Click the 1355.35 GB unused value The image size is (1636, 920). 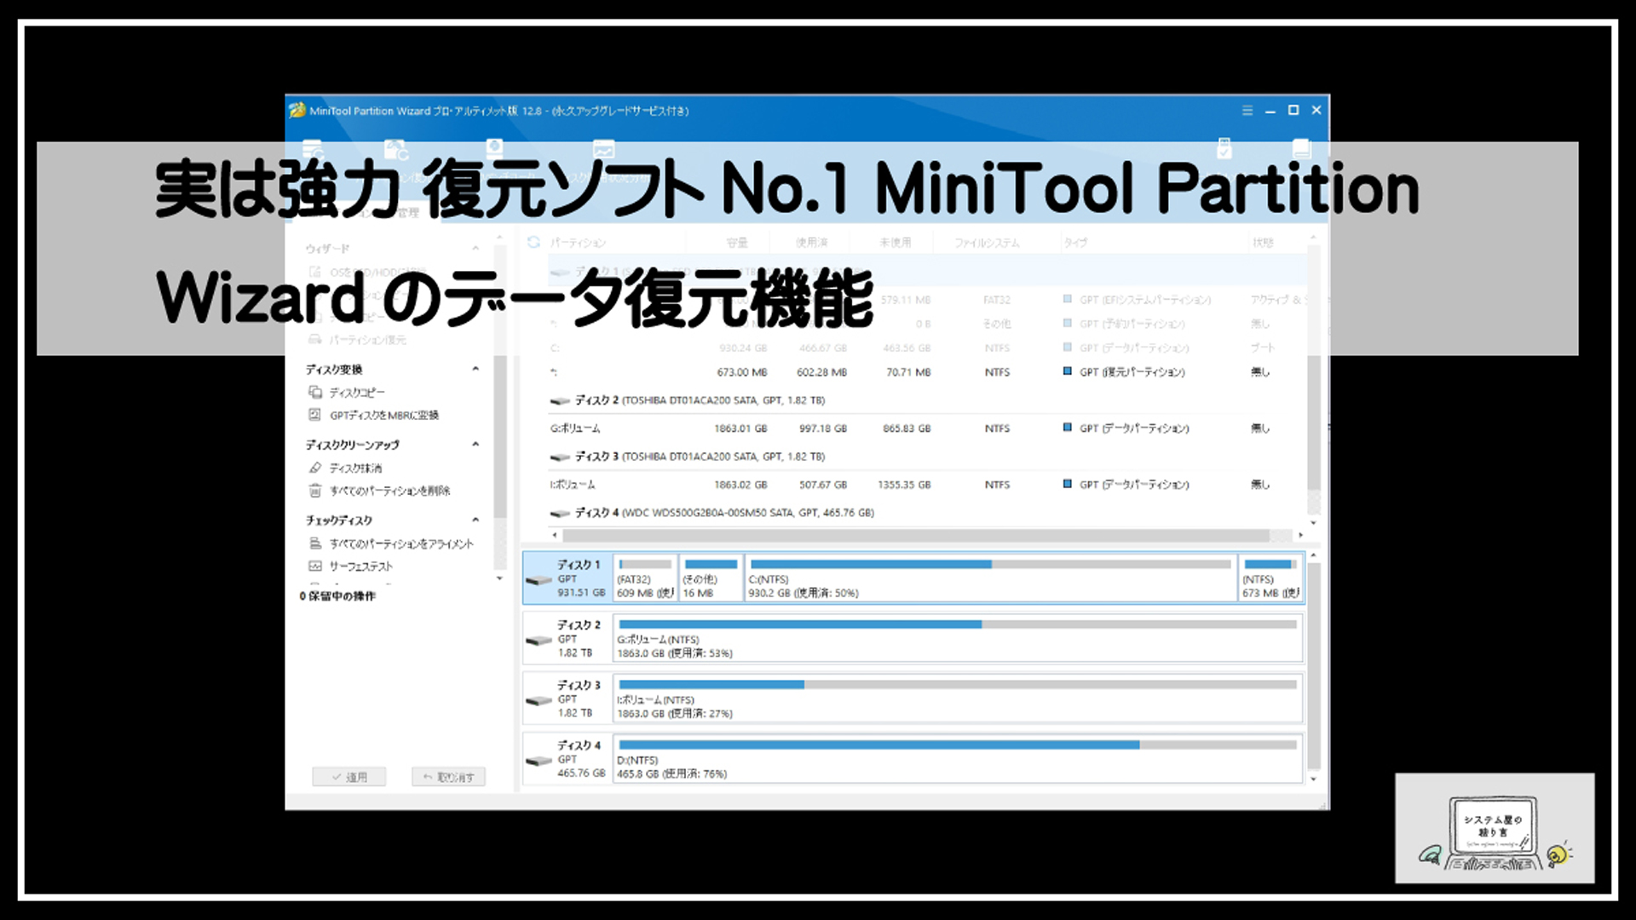tap(904, 485)
